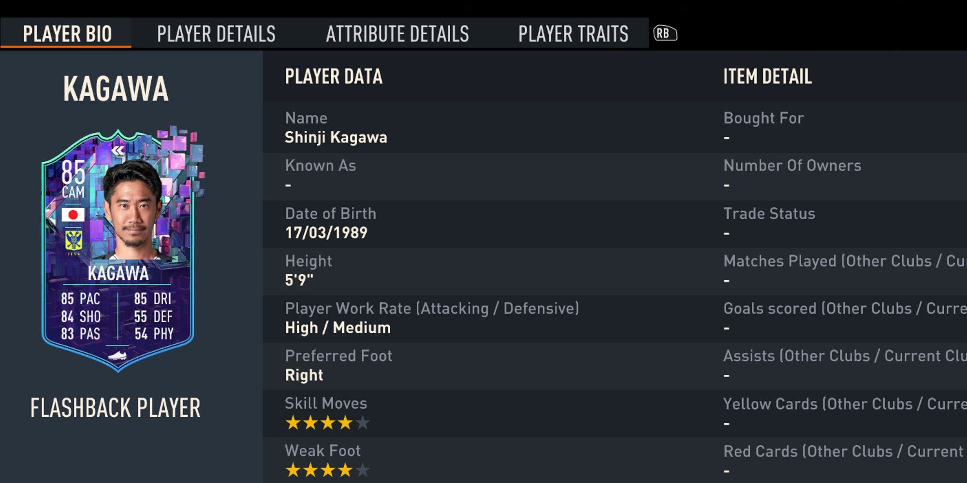The height and width of the screenshot is (483, 967).
Task: Select the Trade Status row
Action: pyautogui.click(x=845, y=224)
